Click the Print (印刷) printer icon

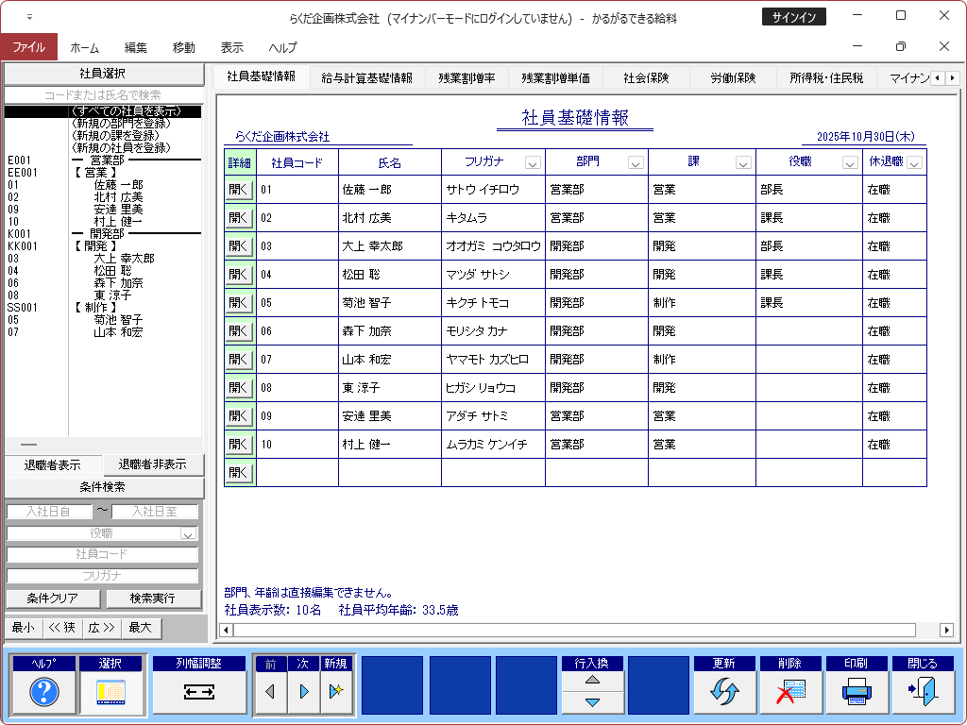click(x=856, y=693)
